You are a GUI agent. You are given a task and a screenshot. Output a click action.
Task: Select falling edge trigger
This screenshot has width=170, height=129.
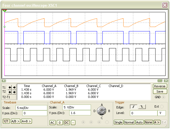[x=142, y=107]
